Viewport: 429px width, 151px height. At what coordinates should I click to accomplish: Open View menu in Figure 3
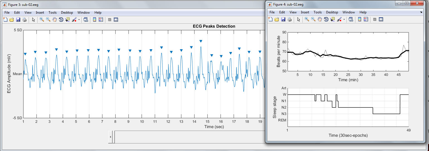(28, 13)
